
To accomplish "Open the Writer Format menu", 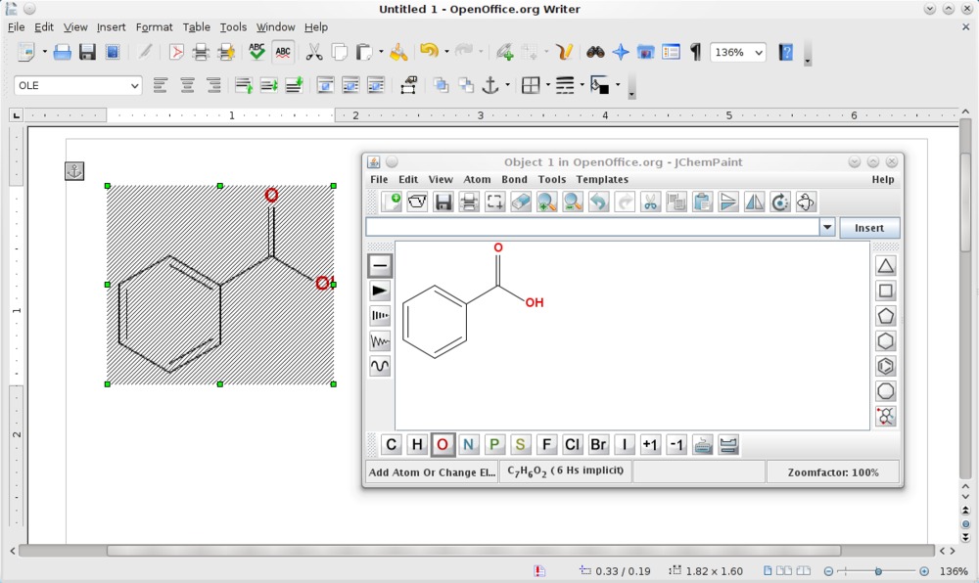I will [x=154, y=27].
